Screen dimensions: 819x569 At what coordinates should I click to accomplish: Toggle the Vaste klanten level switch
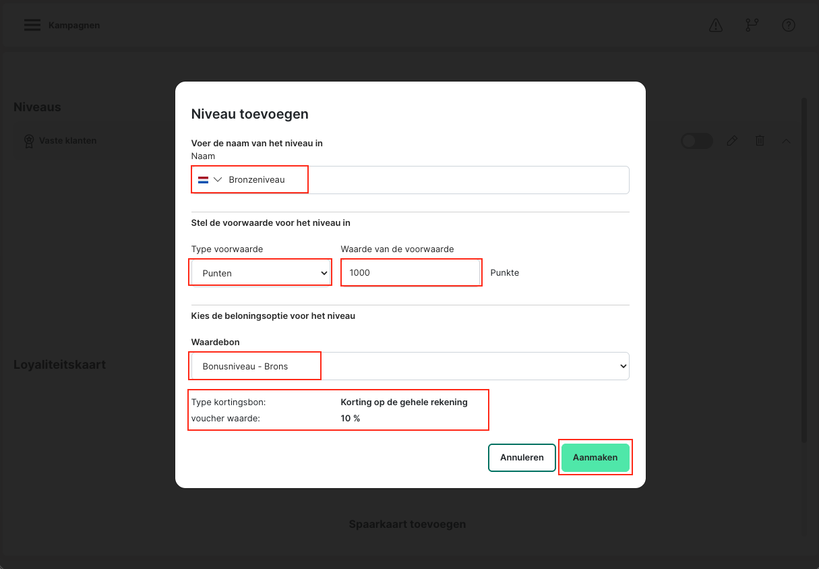(x=696, y=141)
